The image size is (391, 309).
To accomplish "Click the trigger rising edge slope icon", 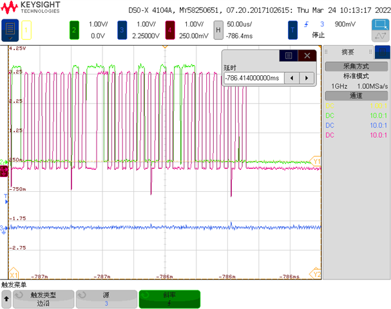I will click(306, 24).
